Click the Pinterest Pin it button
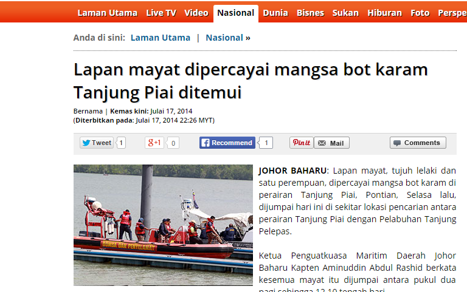This screenshot has width=467, height=292. (x=302, y=143)
